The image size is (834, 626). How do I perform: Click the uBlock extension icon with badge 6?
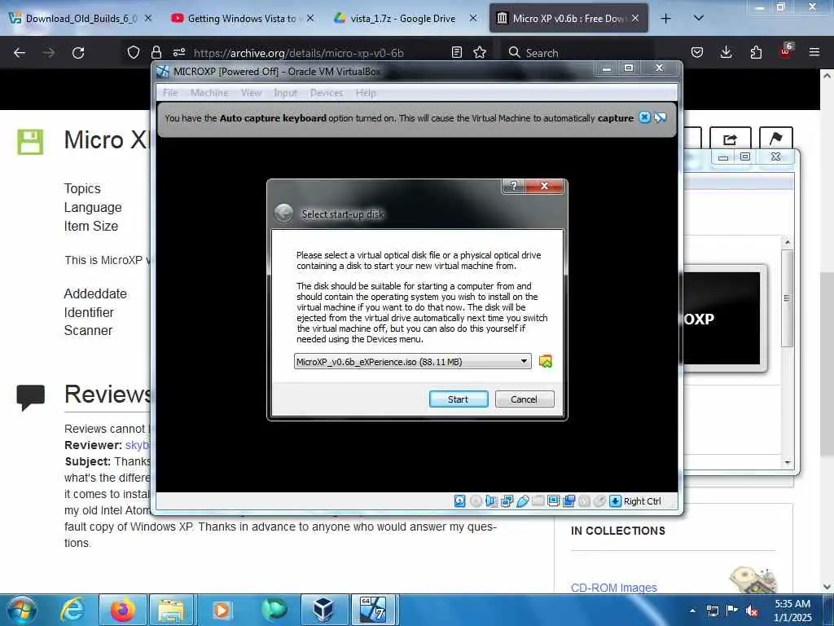[786, 51]
